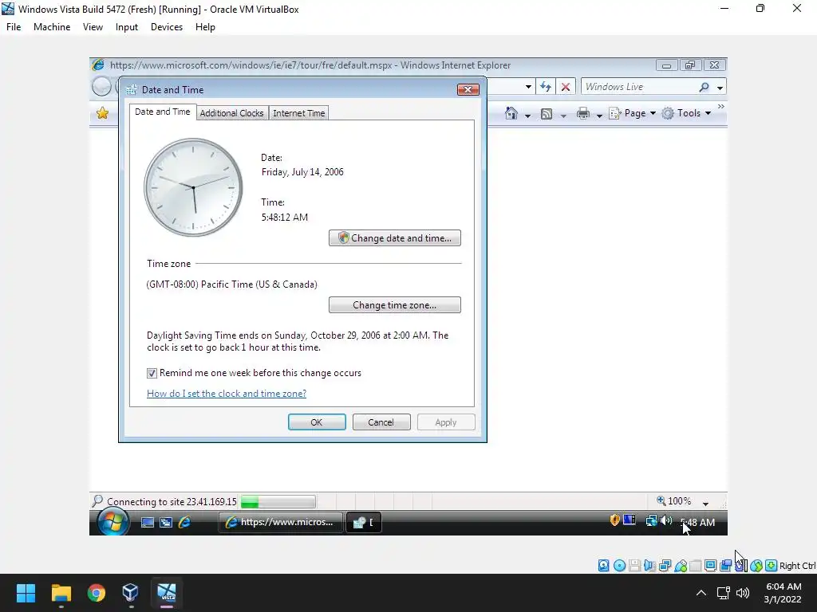Click the VirtualBox network status icon
Image resolution: width=817 pixels, height=612 pixels.
(665, 566)
